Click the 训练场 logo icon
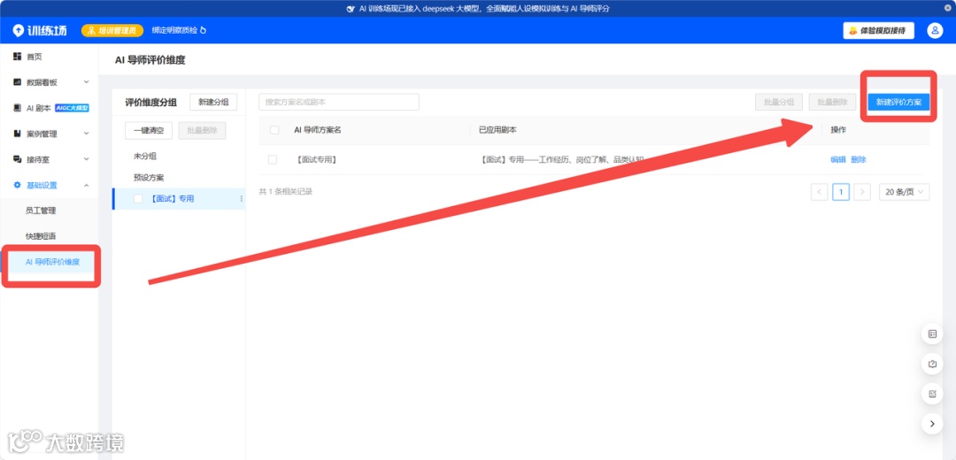Image resolution: width=956 pixels, height=460 pixels. click(18, 30)
